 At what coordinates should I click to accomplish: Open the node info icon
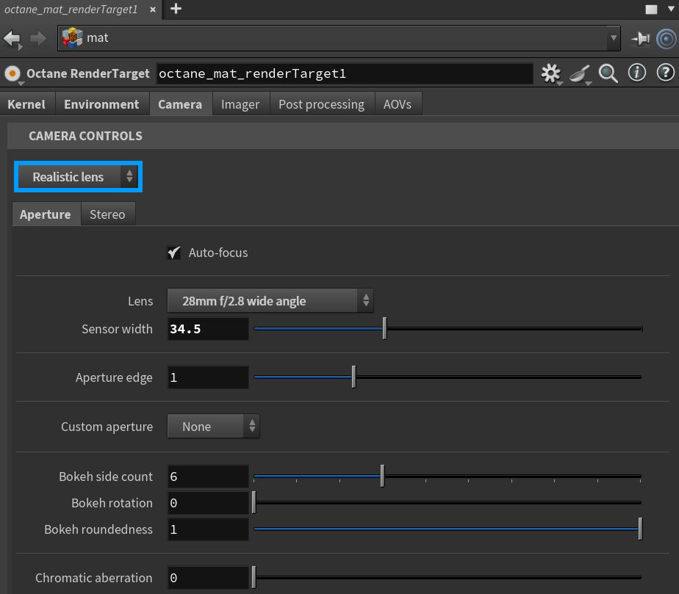[x=636, y=73]
